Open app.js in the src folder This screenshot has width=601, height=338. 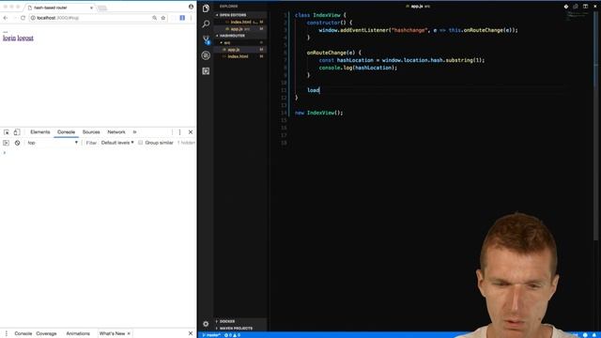(240, 50)
